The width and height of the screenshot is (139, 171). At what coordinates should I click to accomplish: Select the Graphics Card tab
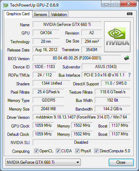18,14
